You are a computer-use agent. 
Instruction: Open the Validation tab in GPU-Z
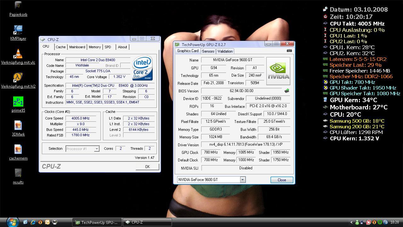tap(225, 51)
